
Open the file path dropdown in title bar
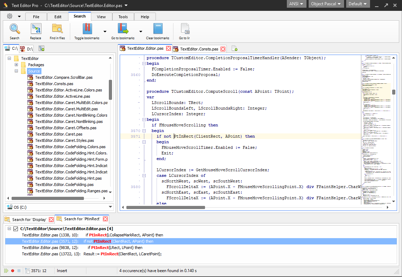tap(126, 5)
